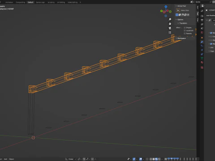This screenshot has height=161, width=215.
Task: Enable the Locations checkbox under Affect Only
Action: point(185,30)
